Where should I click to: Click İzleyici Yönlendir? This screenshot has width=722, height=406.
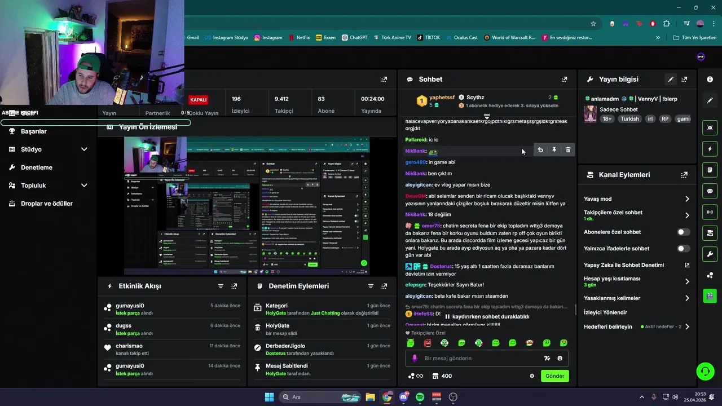pyautogui.click(x=605, y=312)
